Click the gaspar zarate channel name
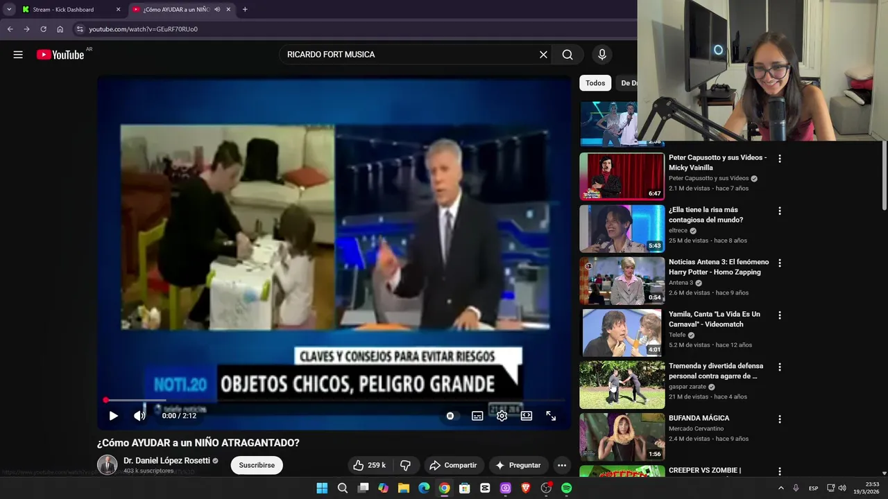Screen dimensions: 888x499 (687, 387)
